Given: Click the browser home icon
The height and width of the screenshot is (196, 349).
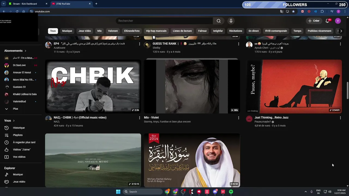Looking at the screenshot, I should coord(23,11).
